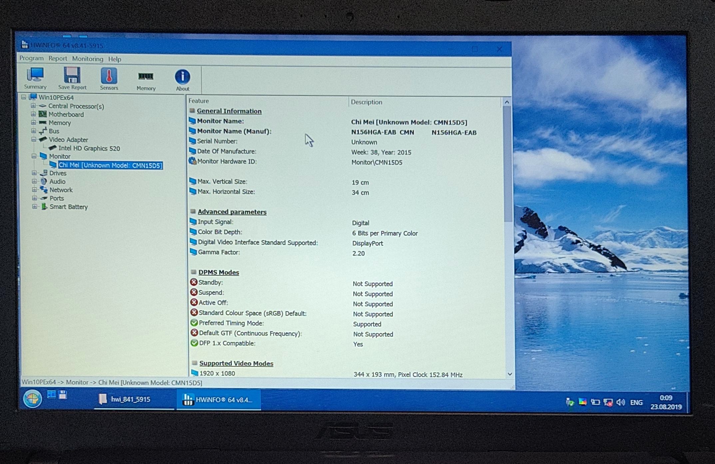Open the Report menu

point(58,59)
